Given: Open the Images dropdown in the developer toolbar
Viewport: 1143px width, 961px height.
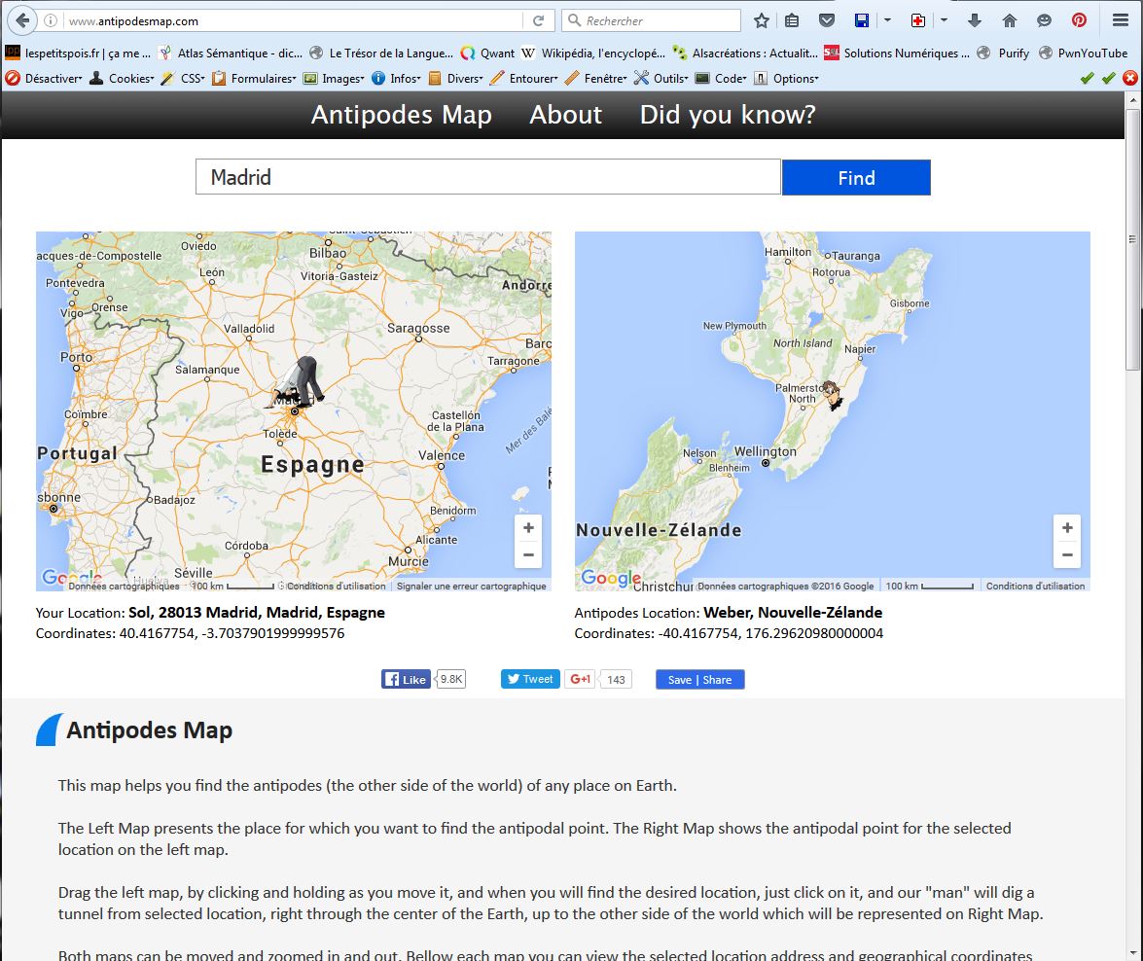Looking at the screenshot, I should (335, 78).
